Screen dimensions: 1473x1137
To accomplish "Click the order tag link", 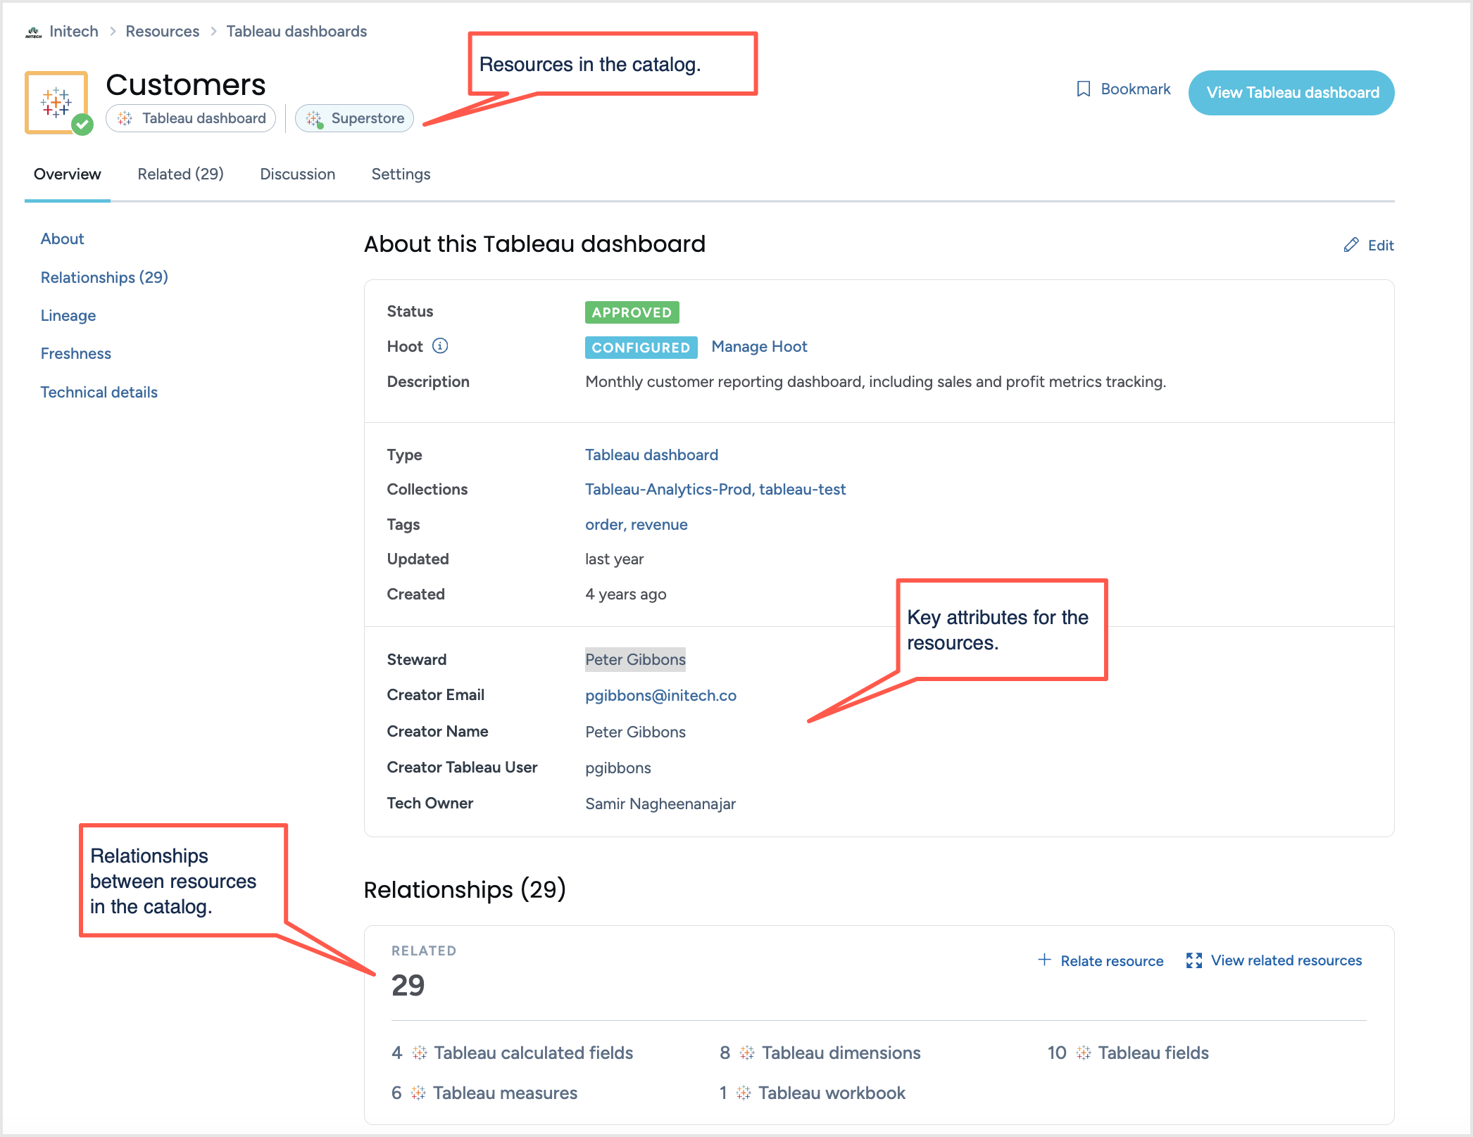I will point(605,525).
